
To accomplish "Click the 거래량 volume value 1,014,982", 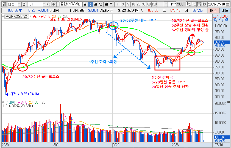I will tap(77, 11).
